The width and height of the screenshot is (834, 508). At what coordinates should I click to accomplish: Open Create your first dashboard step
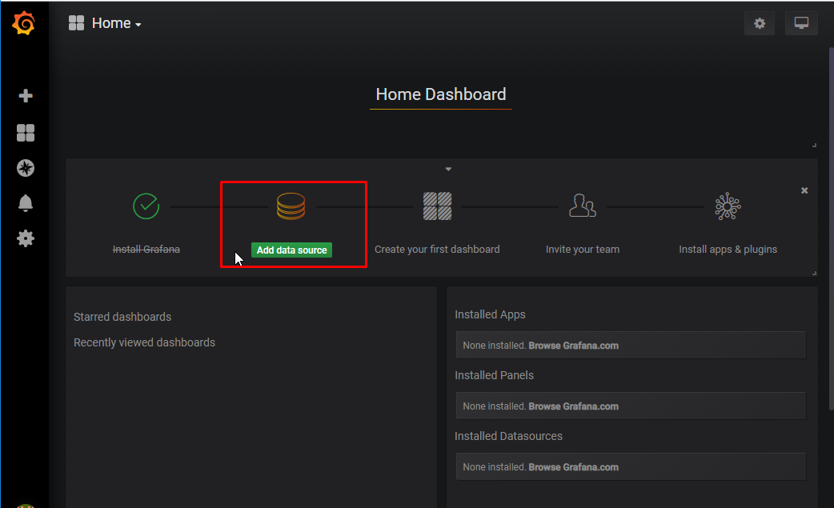pyautogui.click(x=437, y=250)
